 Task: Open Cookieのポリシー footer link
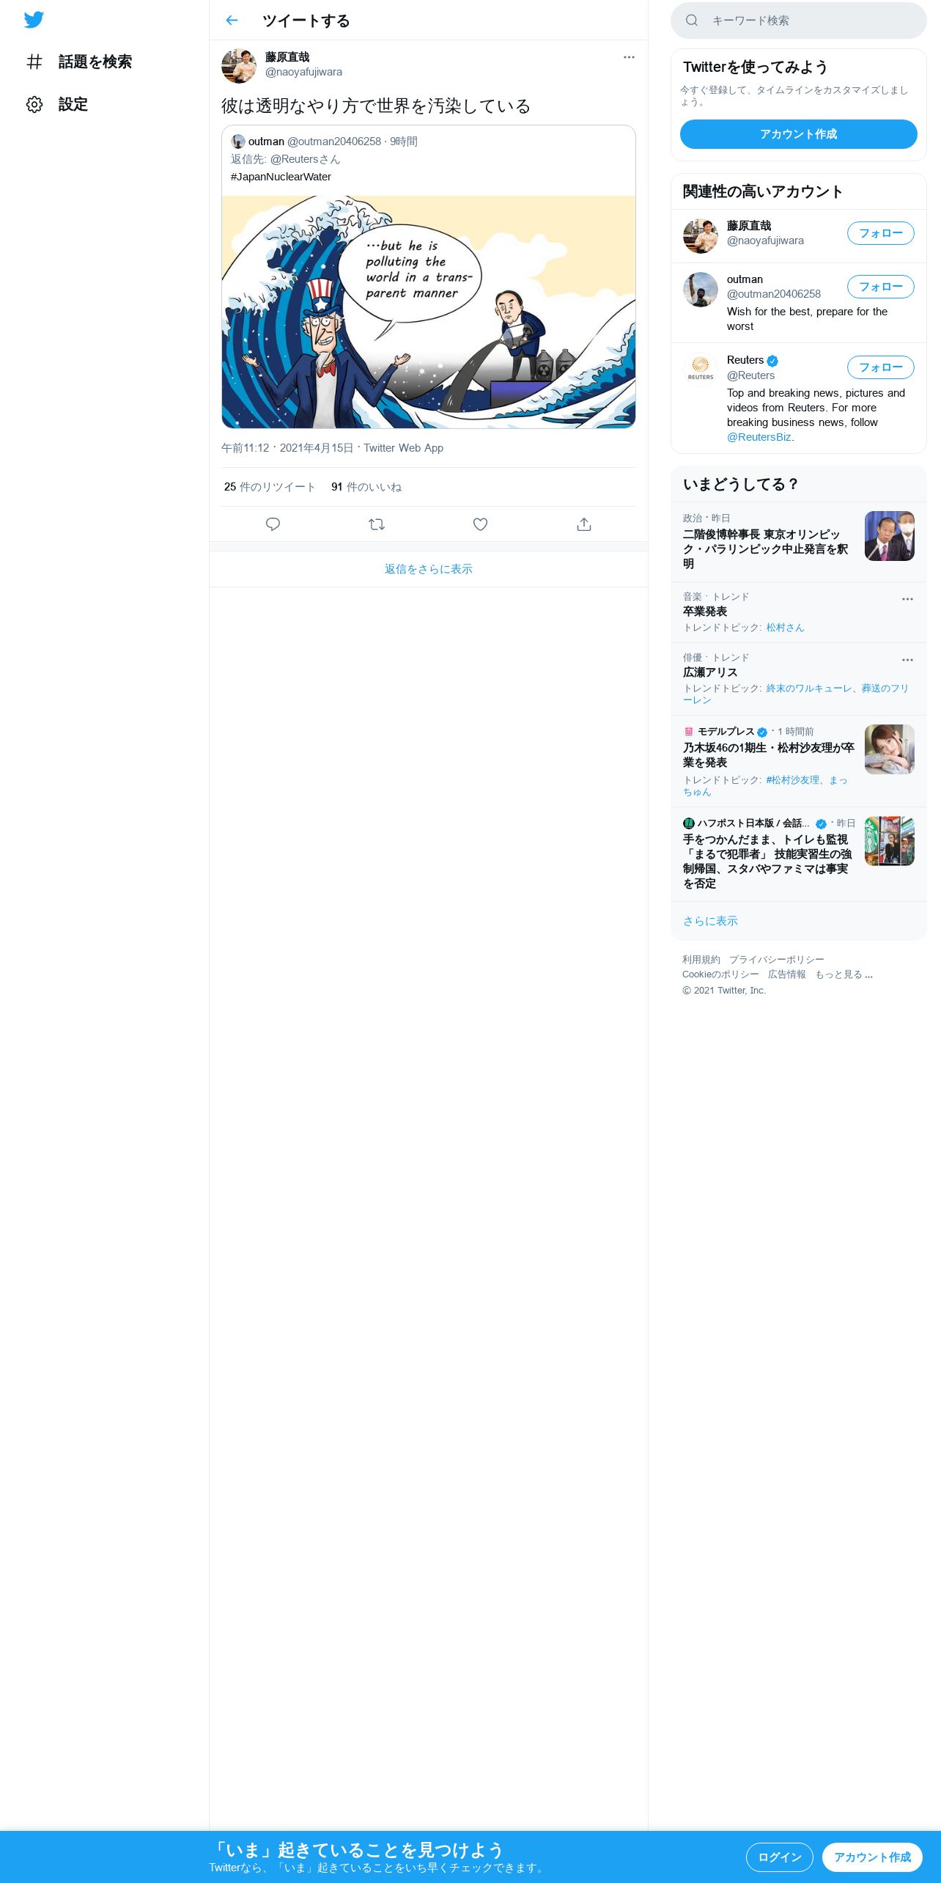(x=720, y=974)
